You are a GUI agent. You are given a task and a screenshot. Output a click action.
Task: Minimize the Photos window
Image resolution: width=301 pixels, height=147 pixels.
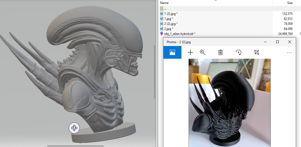(x=265, y=42)
